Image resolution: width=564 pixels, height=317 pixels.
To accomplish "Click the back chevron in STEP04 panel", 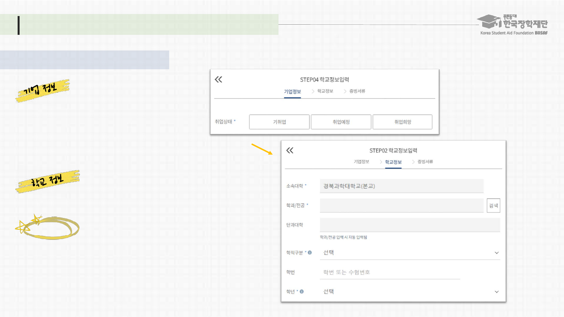I will click(219, 79).
